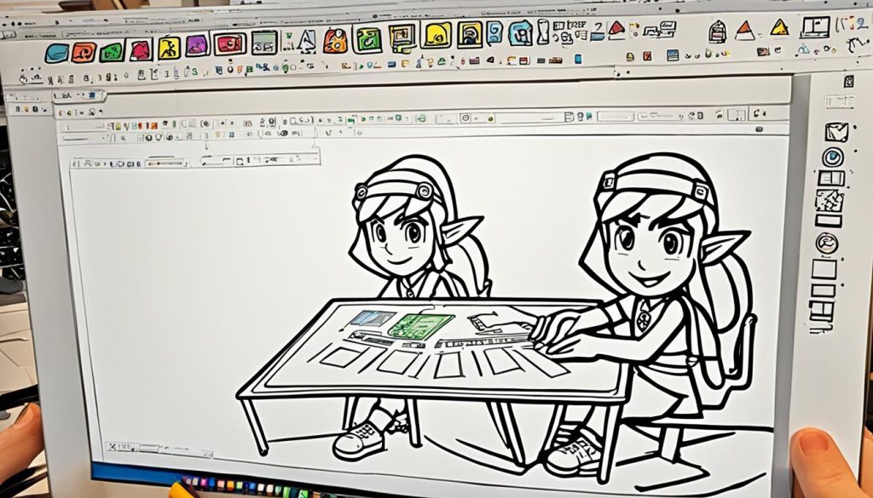Click the round radio-style icon in inner toolbar
This screenshot has height=498, width=873.
[x=465, y=117]
